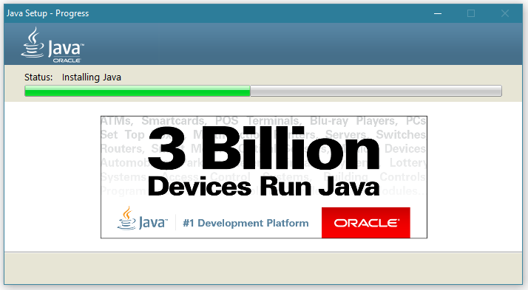528x290 pixels.
Task: Close the Java Setup window
Action: 505,13
